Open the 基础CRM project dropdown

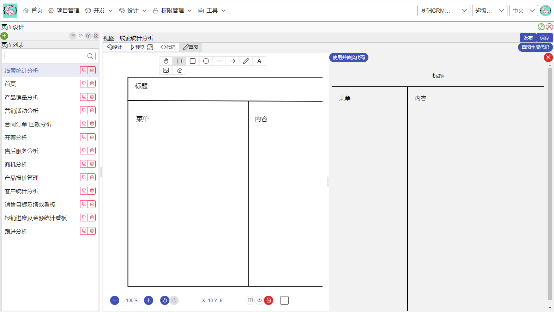tap(444, 11)
